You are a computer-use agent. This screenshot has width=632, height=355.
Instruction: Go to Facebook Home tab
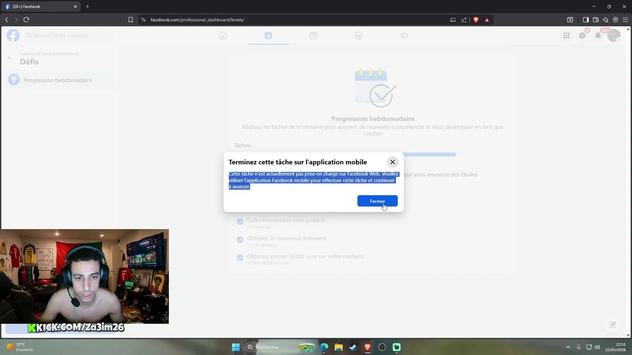point(223,35)
